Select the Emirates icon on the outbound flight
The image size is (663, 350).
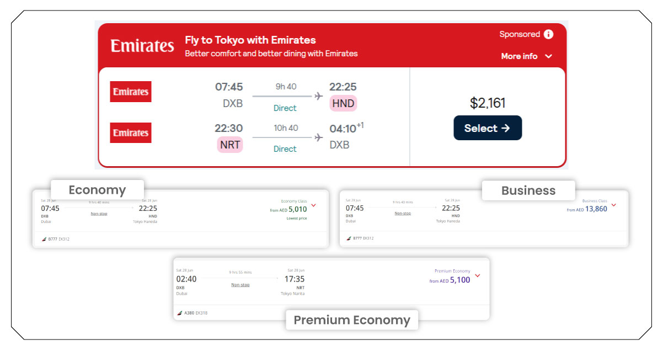click(x=130, y=91)
